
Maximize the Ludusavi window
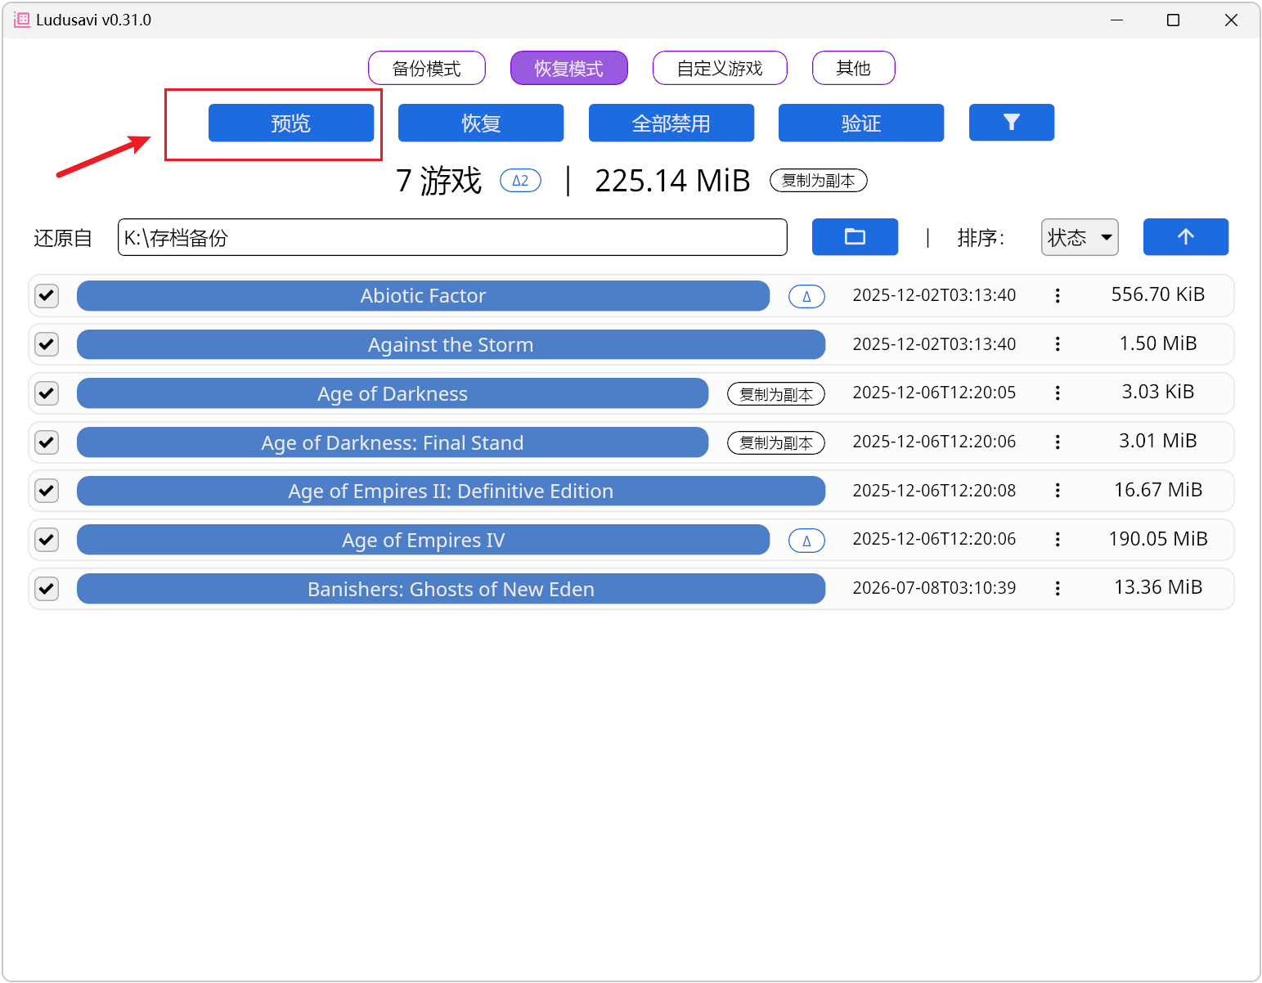coord(1173,20)
